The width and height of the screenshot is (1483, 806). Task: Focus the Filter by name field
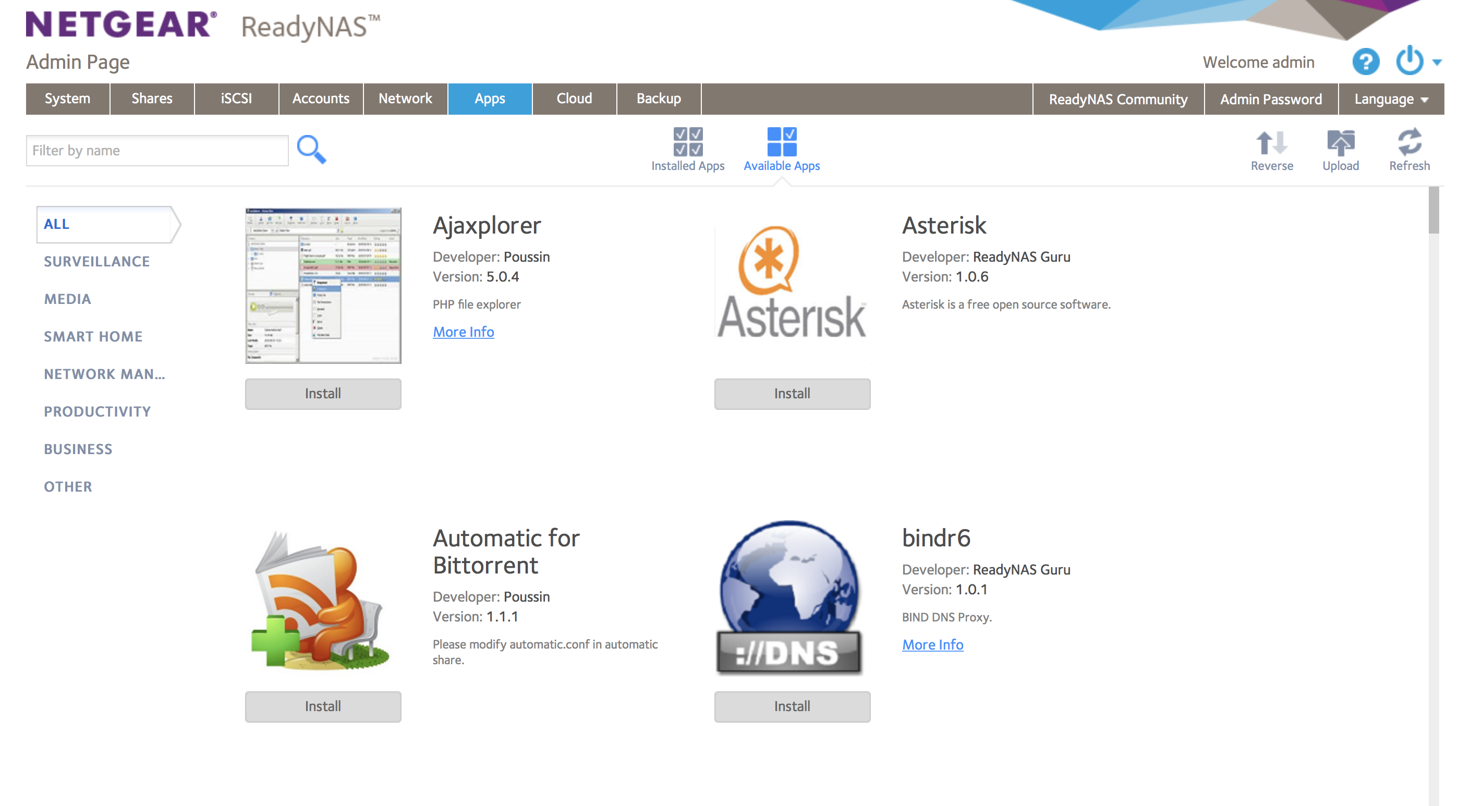pyautogui.click(x=156, y=150)
